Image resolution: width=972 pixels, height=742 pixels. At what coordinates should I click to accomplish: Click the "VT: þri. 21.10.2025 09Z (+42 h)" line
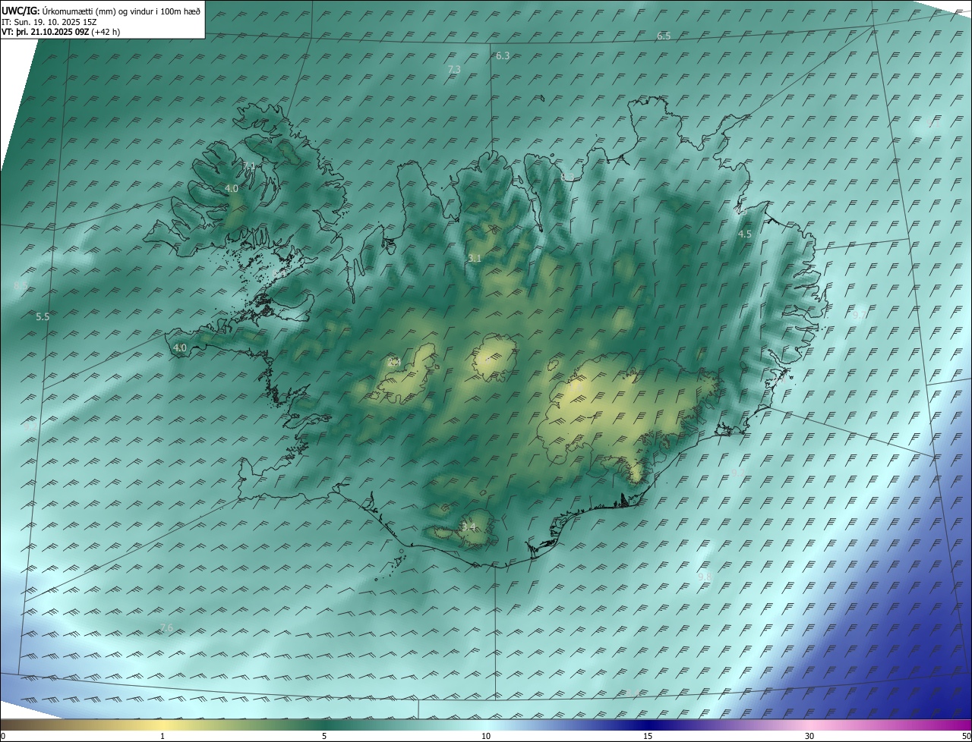coord(61,32)
